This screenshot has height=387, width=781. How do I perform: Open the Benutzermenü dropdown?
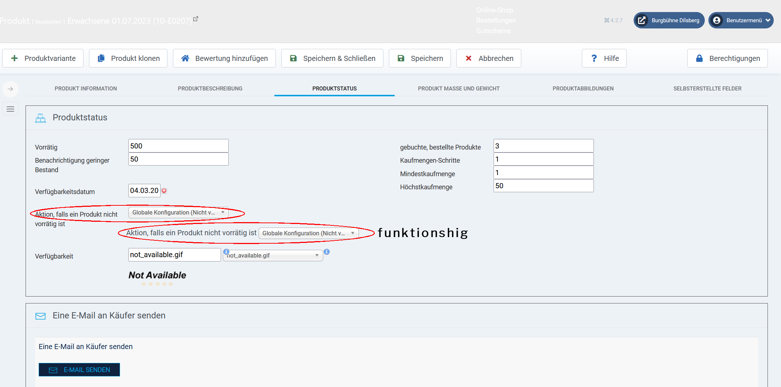point(741,20)
